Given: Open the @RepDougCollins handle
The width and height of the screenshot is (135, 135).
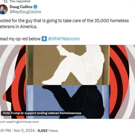Looking at the screenshot, I should [x=25, y=12].
